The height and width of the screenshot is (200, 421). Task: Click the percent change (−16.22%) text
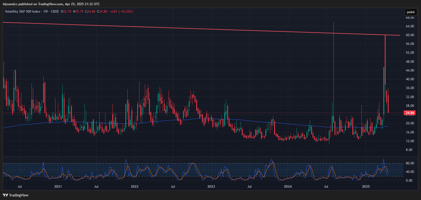click(125, 12)
